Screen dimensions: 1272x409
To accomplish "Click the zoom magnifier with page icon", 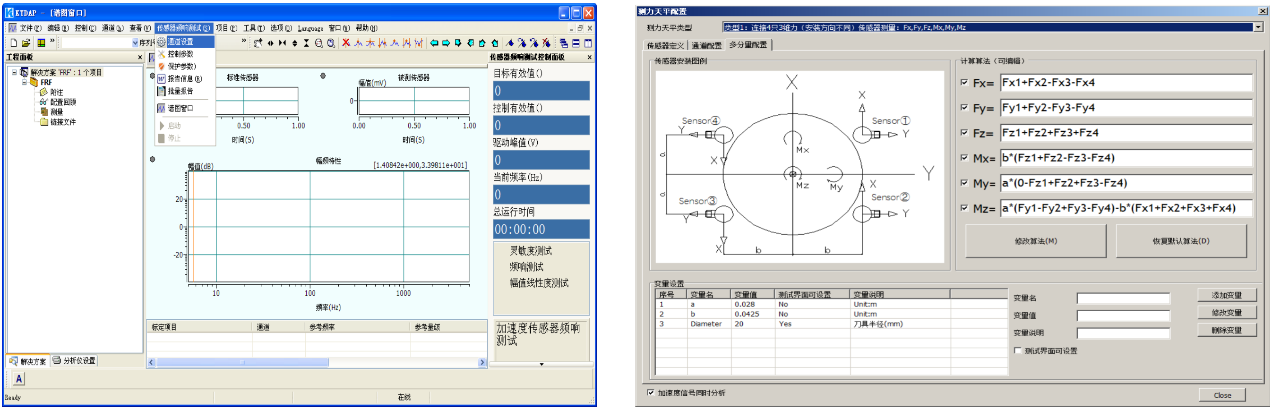I will pos(331,43).
